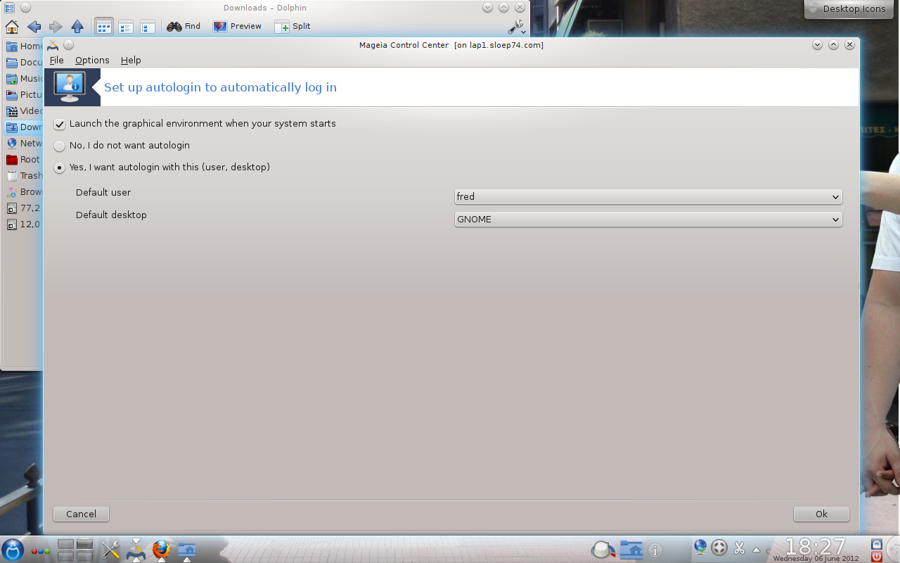The height and width of the screenshot is (563, 900).
Task: Click the red power logout icon
Action: (x=877, y=556)
